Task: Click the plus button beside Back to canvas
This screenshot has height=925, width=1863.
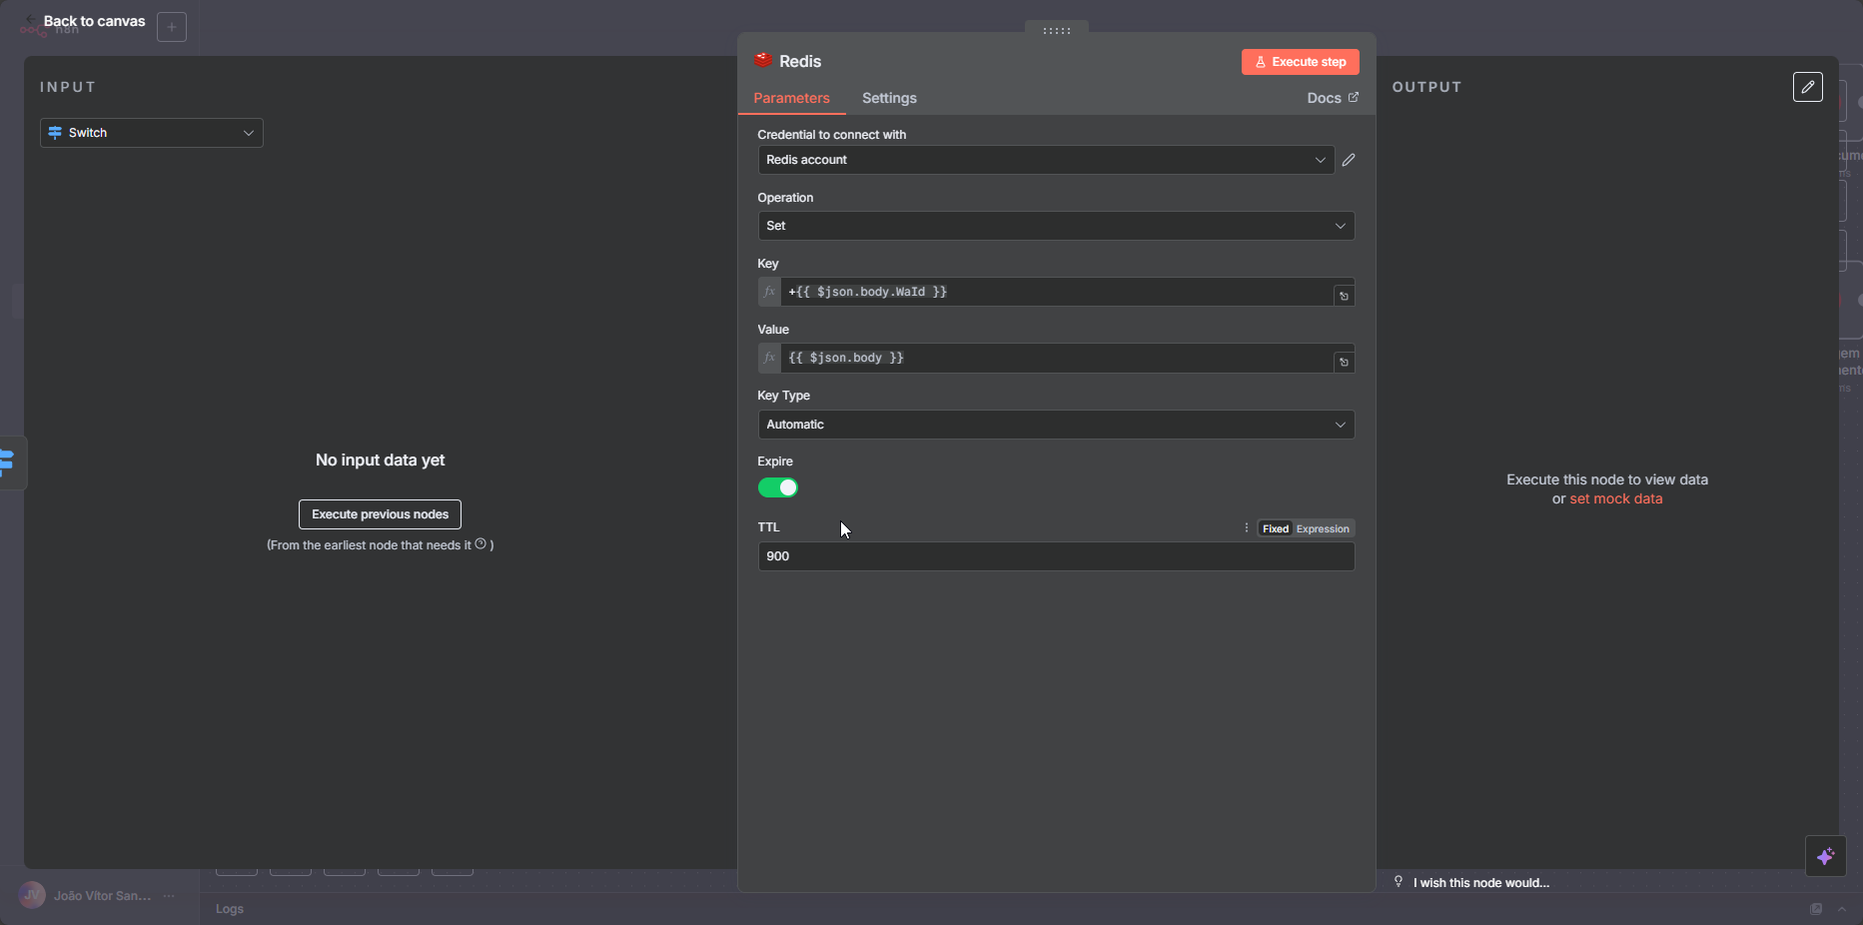Action: (x=172, y=27)
